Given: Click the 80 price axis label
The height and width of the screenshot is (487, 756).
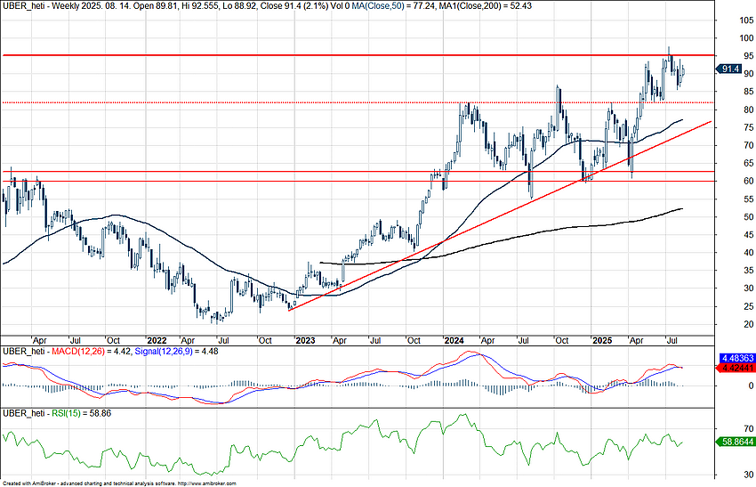Looking at the screenshot, I should [748, 110].
